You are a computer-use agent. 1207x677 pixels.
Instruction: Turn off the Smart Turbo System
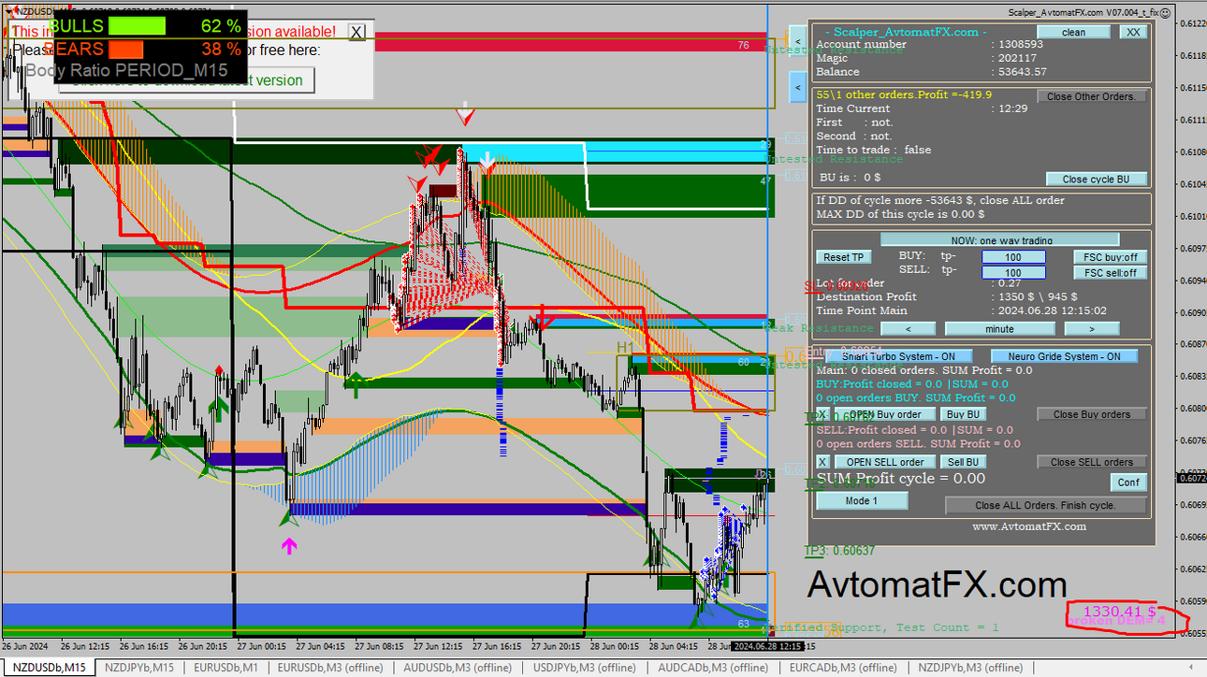898,356
